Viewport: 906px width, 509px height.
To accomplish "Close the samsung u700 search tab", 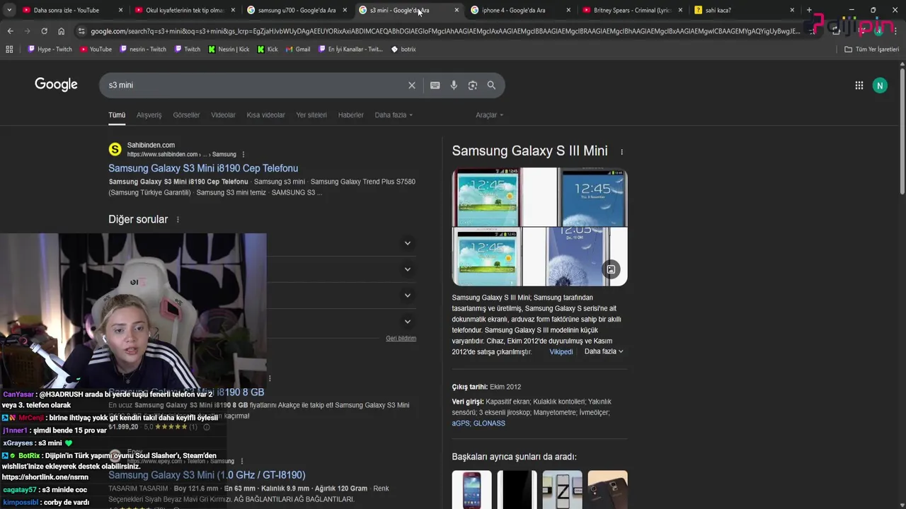I will (345, 10).
